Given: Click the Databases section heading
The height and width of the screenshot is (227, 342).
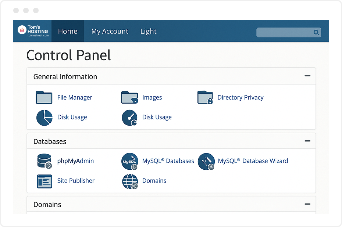Looking at the screenshot, I should tap(50, 141).
